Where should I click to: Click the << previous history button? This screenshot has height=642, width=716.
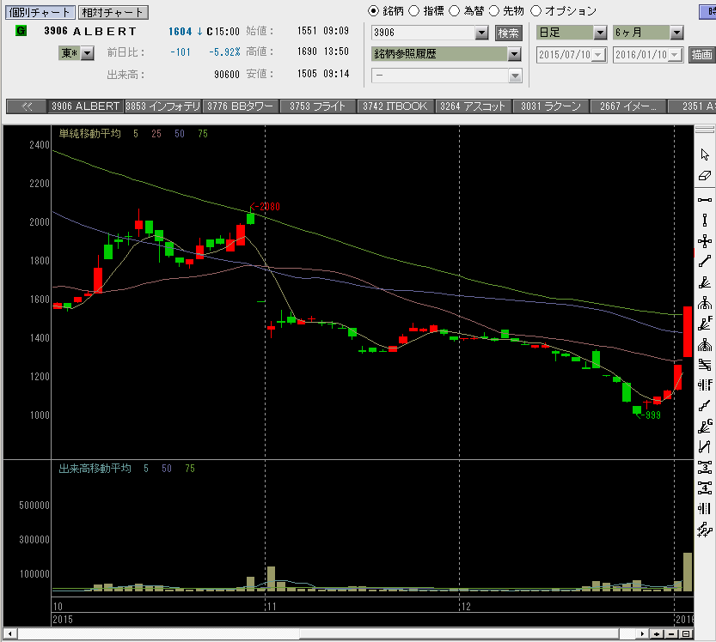[27, 106]
